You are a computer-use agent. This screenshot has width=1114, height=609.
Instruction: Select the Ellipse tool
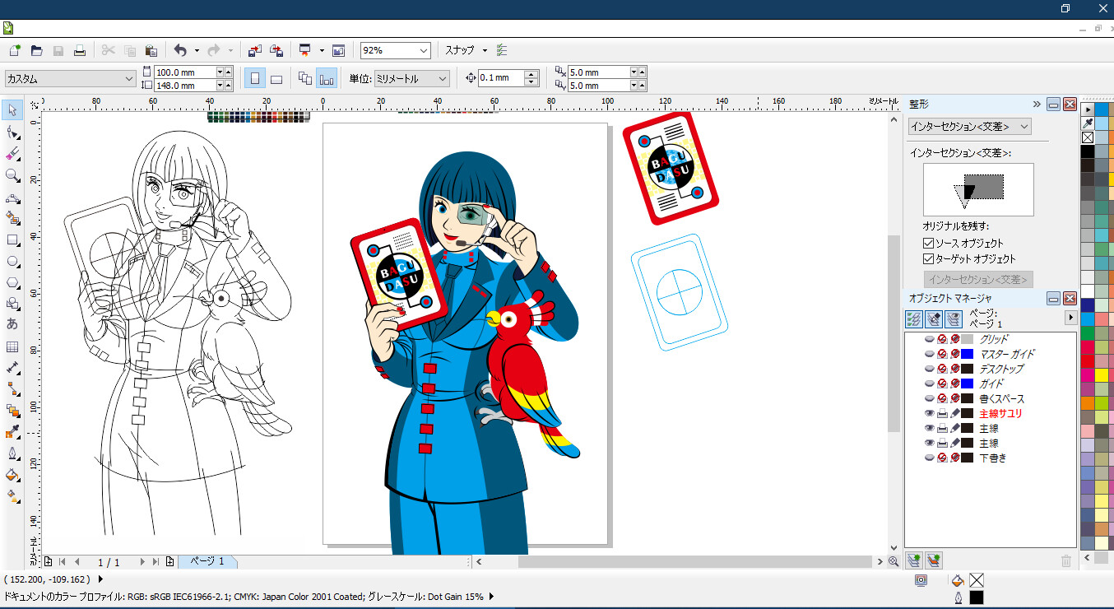(x=12, y=262)
